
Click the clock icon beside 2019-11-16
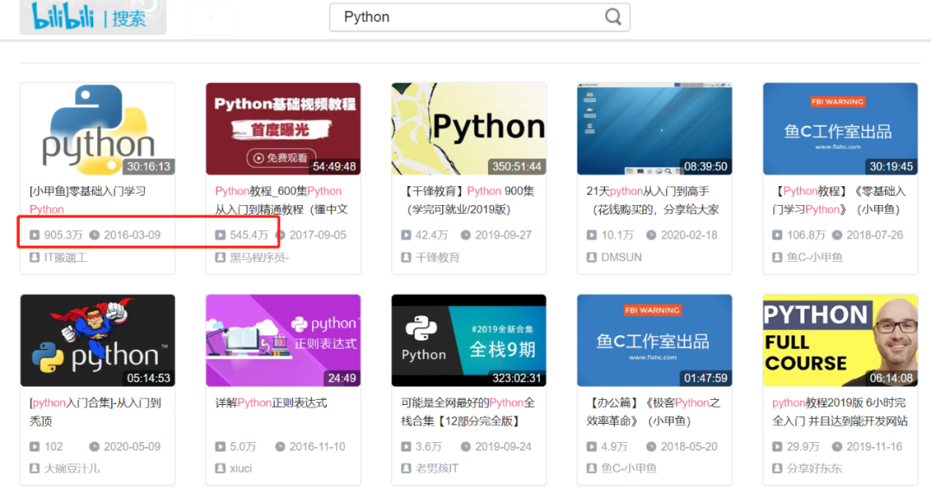pos(836,446)
